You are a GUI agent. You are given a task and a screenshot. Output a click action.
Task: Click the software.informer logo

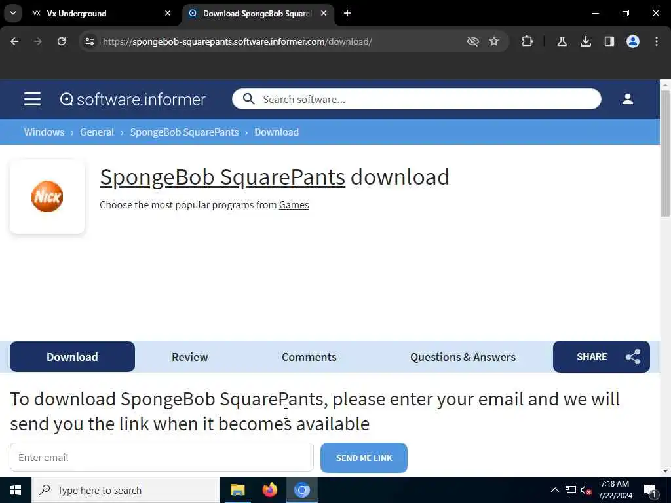tap(132, 100)
